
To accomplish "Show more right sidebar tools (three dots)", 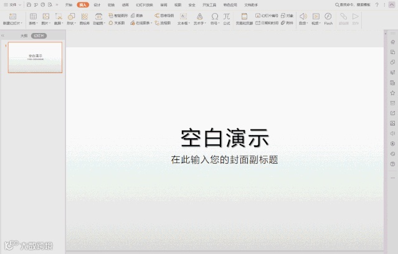I will (x=392, y=178).
